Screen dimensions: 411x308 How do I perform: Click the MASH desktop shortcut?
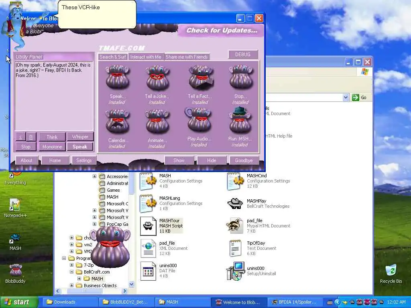pyautogui.click(x=15, y=242)
